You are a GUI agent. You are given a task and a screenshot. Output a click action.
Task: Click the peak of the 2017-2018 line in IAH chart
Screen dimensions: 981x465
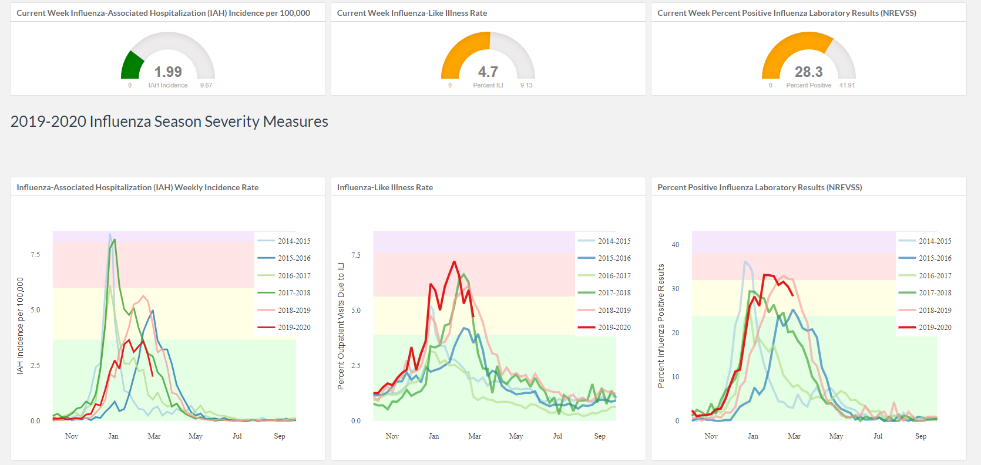pyautogui.click(x=115, y=240)
